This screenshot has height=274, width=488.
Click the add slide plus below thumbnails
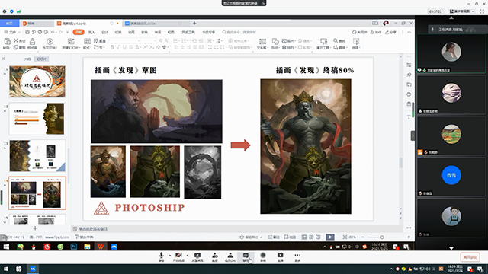coord(35,228)
